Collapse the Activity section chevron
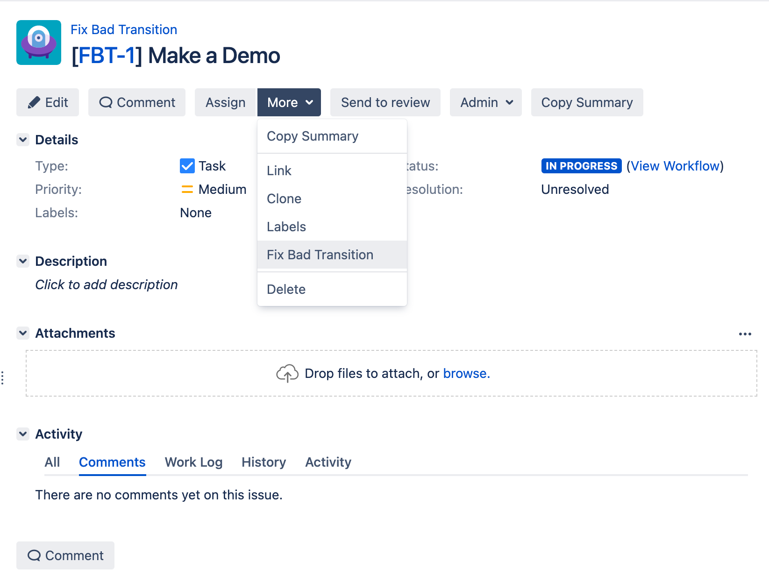Screen dimensions: 769x583 [23, 434]
